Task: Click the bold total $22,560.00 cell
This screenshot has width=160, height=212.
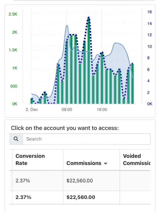Action: pyautogui.click(x=81, y=197)
